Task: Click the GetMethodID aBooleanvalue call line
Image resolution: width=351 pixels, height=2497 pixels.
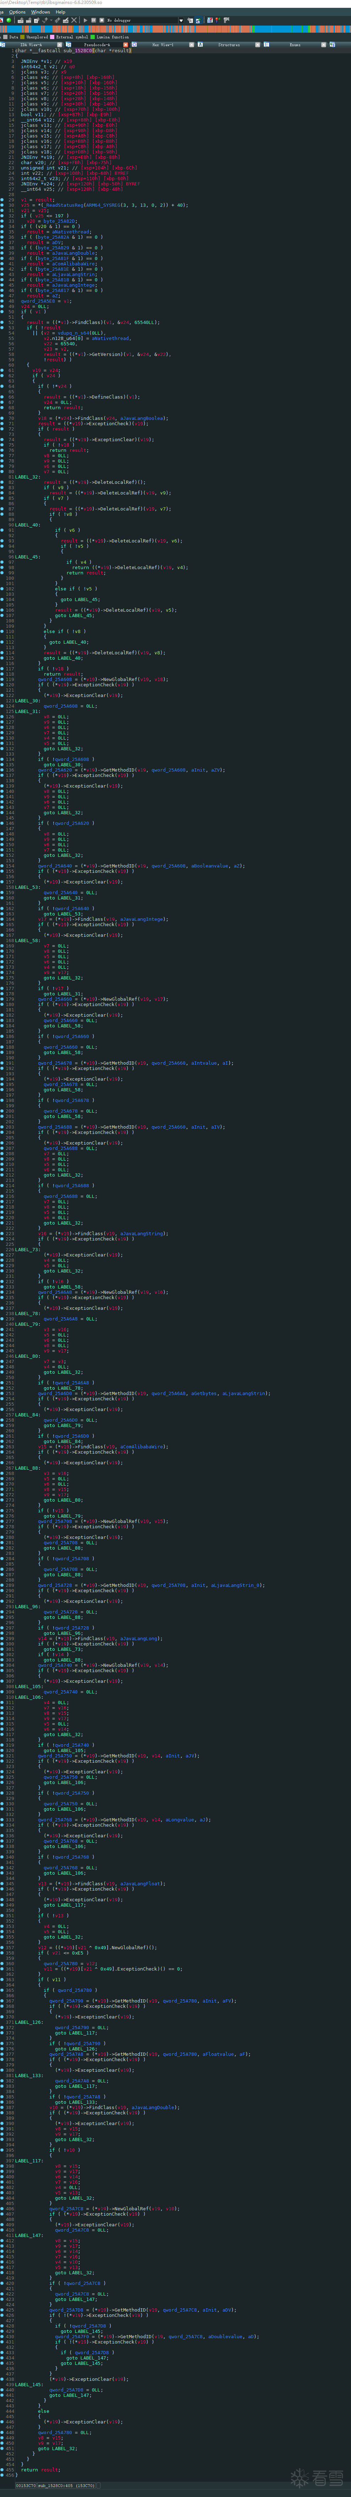Action: (142, 866)
